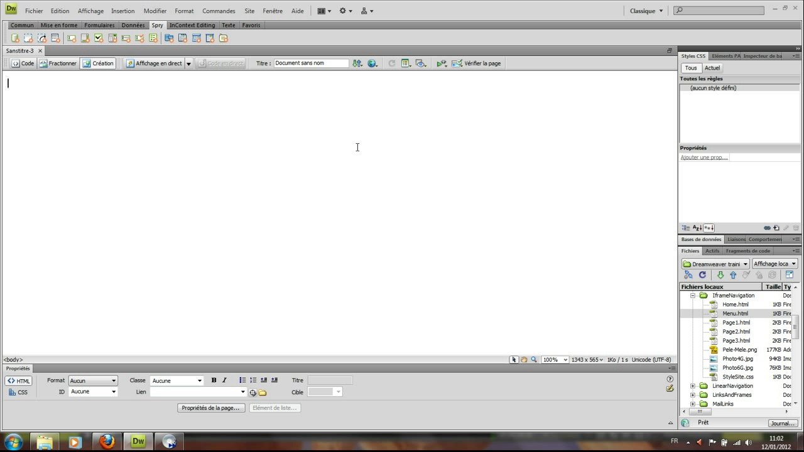Open the Fichier menu
804x452 pixels.
(x=34, y=11)
